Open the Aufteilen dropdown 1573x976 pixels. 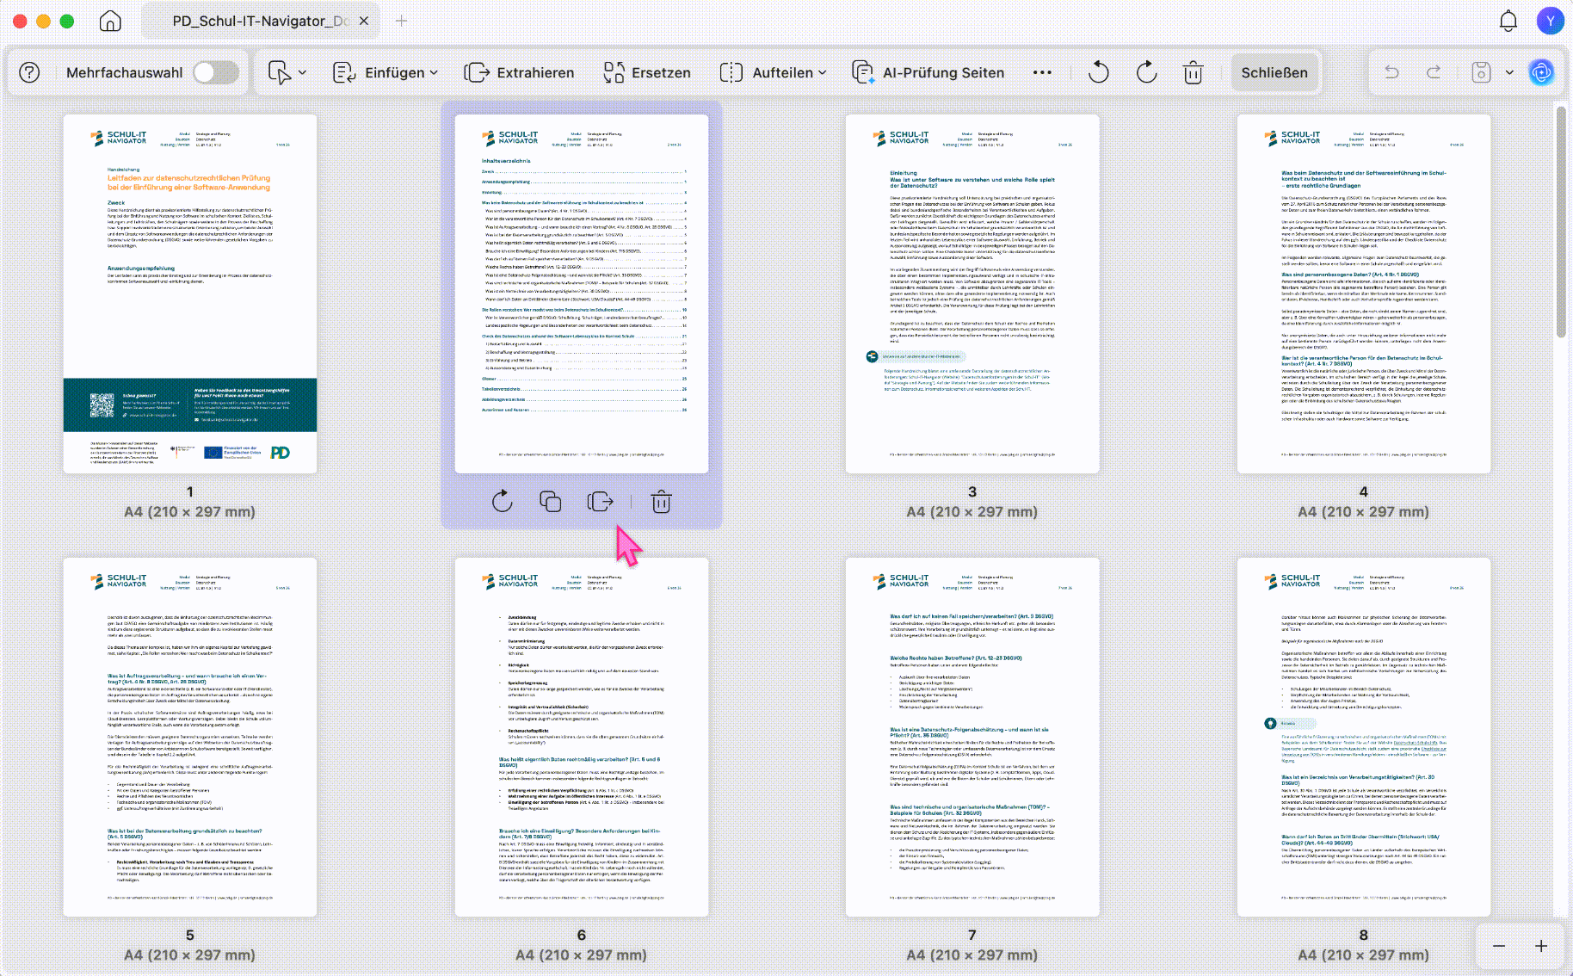773,72
